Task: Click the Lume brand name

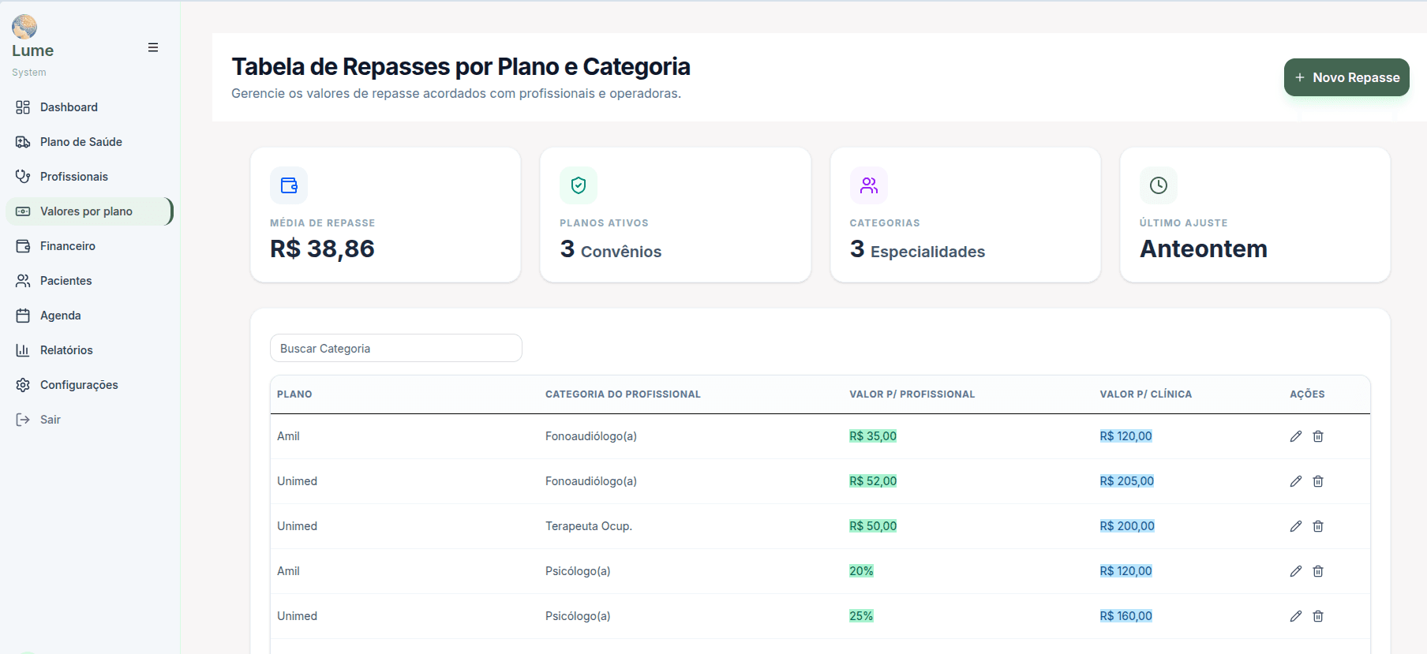Action: coord(32,50)
